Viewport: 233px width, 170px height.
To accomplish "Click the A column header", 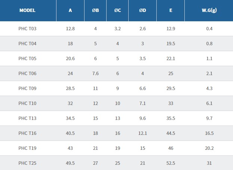I will [x=70, y=10].
